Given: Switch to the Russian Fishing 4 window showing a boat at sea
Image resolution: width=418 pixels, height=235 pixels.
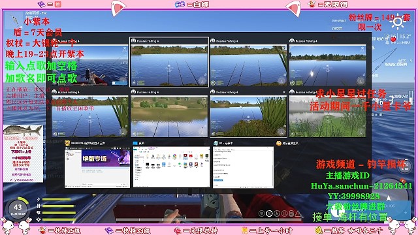Looking at the screenshot, I should [90, 65].
